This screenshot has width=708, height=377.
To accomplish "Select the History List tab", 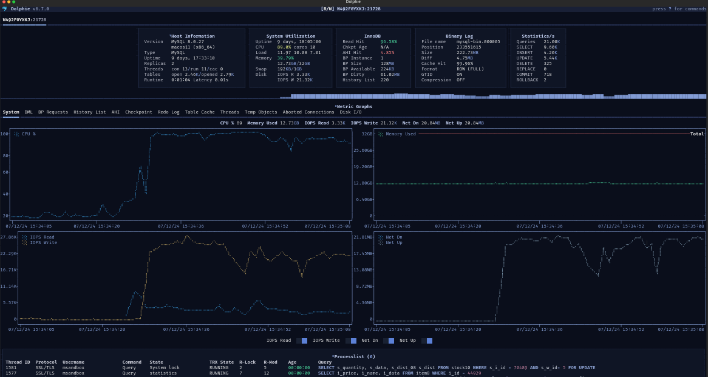I will pos(89,112).
